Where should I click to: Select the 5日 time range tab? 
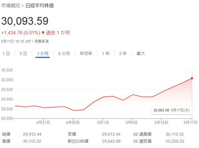tap(23, 53)
